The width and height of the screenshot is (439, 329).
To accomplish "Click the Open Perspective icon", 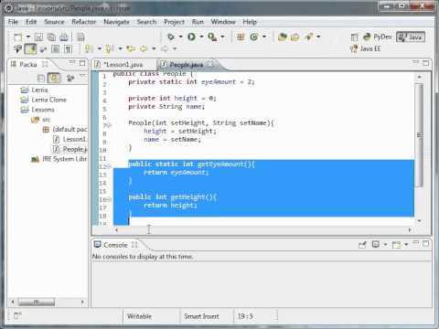I will [x=354, y=37].
